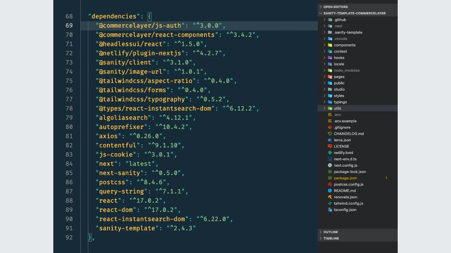Open the package-lock.json file
The height and width of the screenshot is (253, 451).
click(350, 172)
